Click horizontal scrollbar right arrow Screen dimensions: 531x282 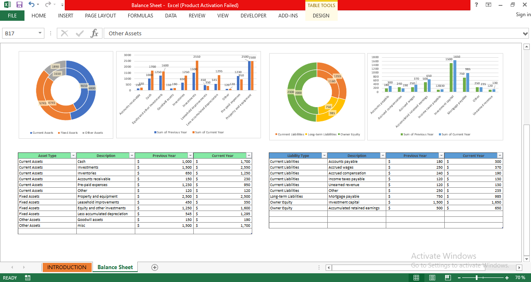[x=519, y=268]
